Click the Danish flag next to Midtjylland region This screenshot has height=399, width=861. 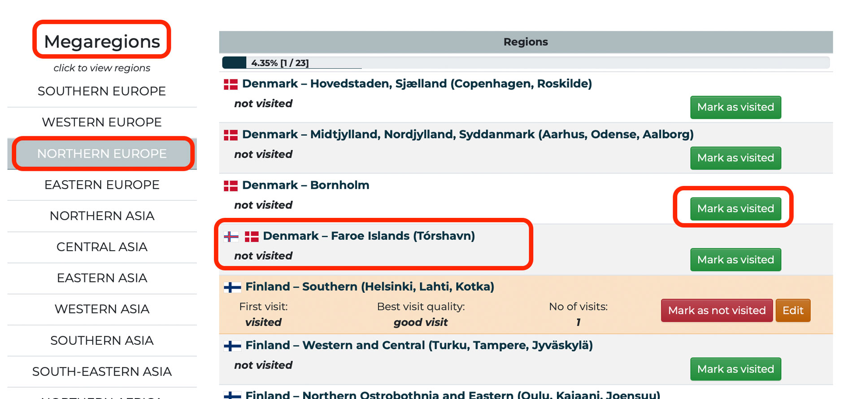coord(230,135)
